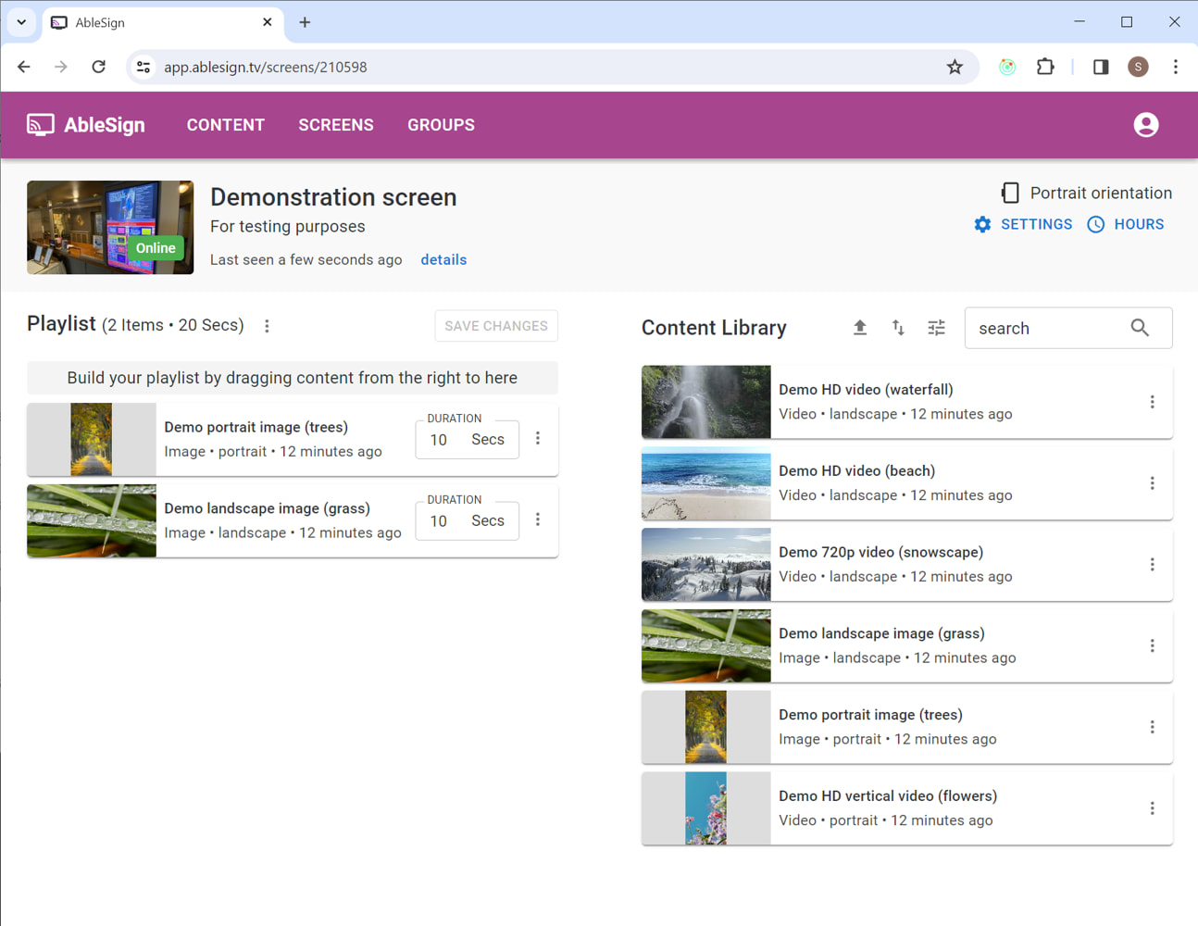This screenshot has height=926, width=1198.
Task: Open the account profile icon
Action: point(1145,124)
